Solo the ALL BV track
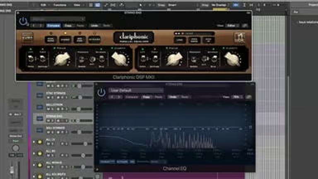 [53, 155]
